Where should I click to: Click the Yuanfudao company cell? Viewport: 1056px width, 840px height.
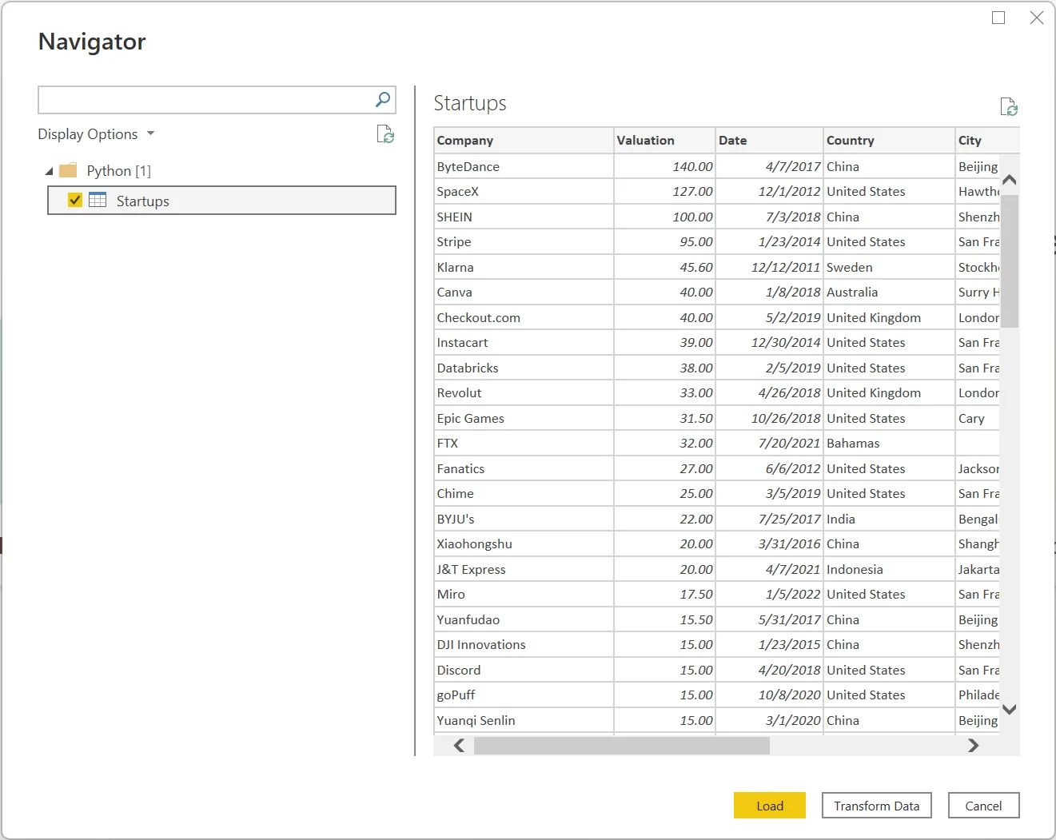coord(524,619)
